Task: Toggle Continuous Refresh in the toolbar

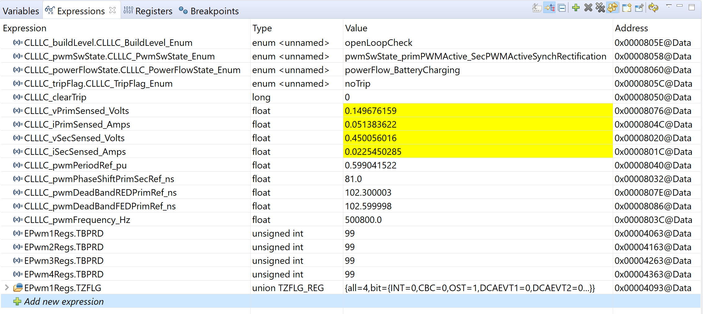Action: (613, 8)
